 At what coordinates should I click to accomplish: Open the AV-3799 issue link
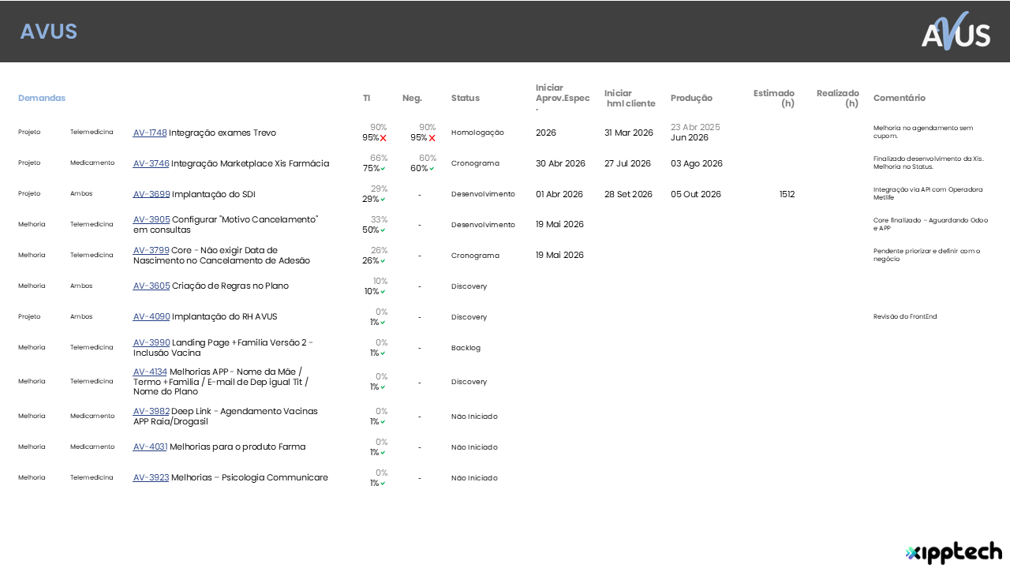pos(151,250)
